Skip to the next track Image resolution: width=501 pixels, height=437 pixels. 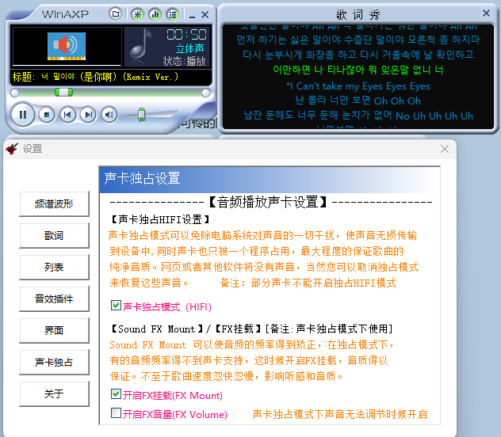pos(89,115)
